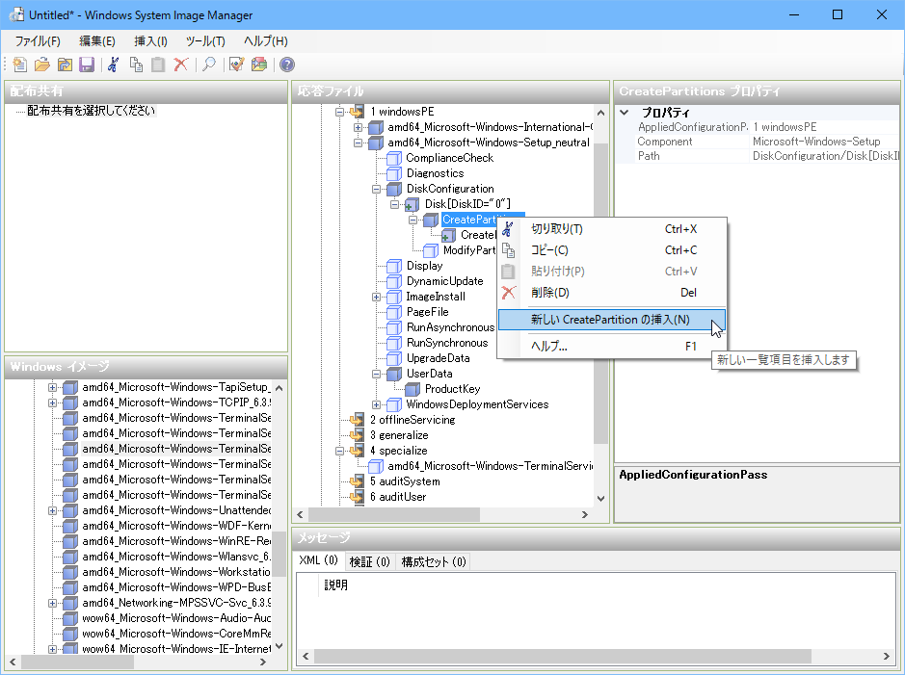Image resolution: width=905 pixels, height=675 pixels.
Task: Click the Create Configuration Set toolbar icon
Action: [x=259, y=65]
